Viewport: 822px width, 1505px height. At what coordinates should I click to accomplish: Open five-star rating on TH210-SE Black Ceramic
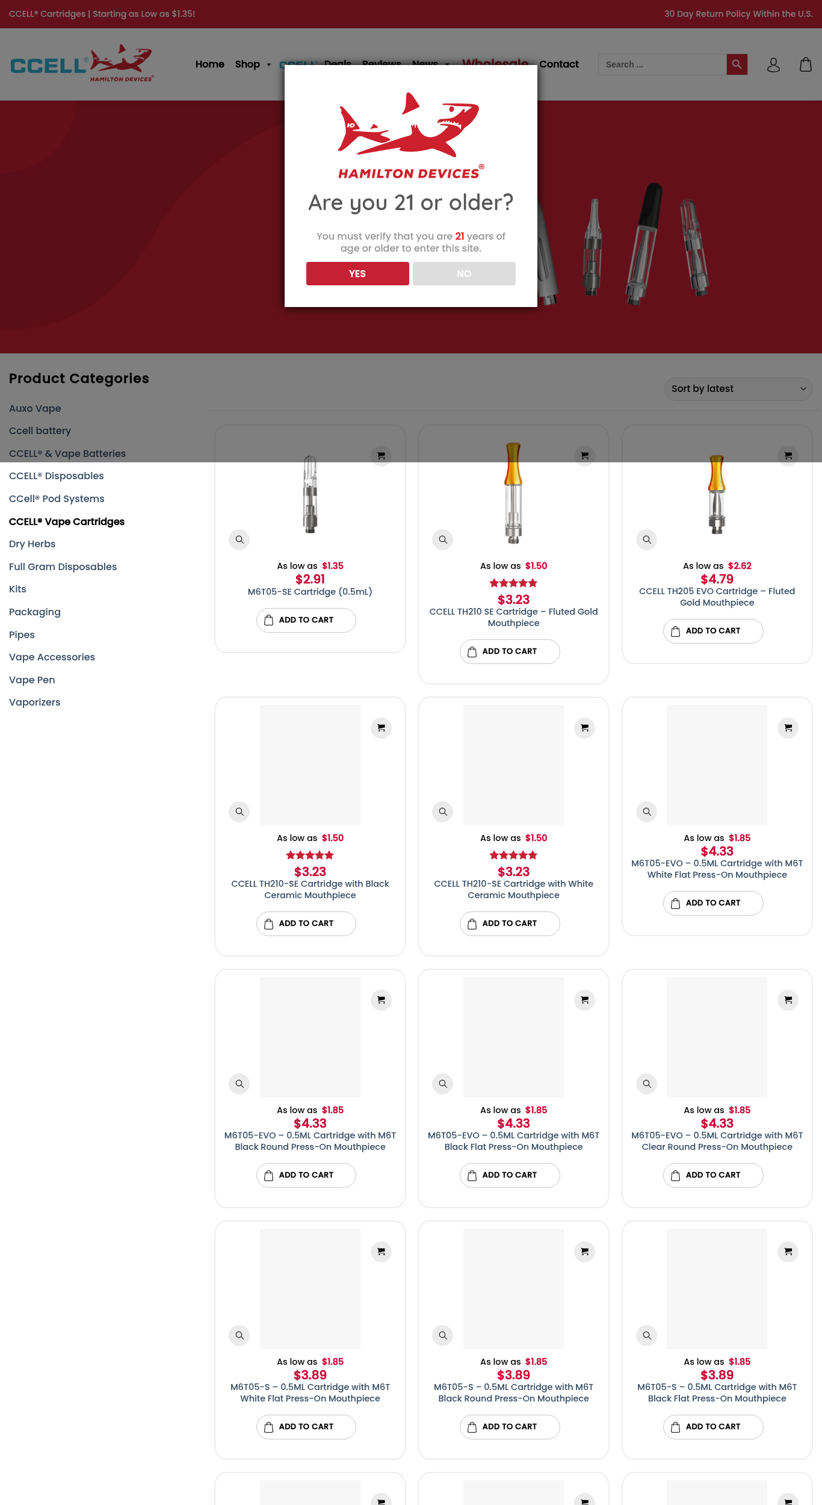[x=310, y=855]
